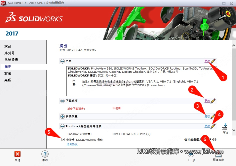Click the Toolbox path C:\SOLIDWORKS Data (2)
Viewport: 236px width, 166px height.
pyautogui.click(x=131, y=134)
